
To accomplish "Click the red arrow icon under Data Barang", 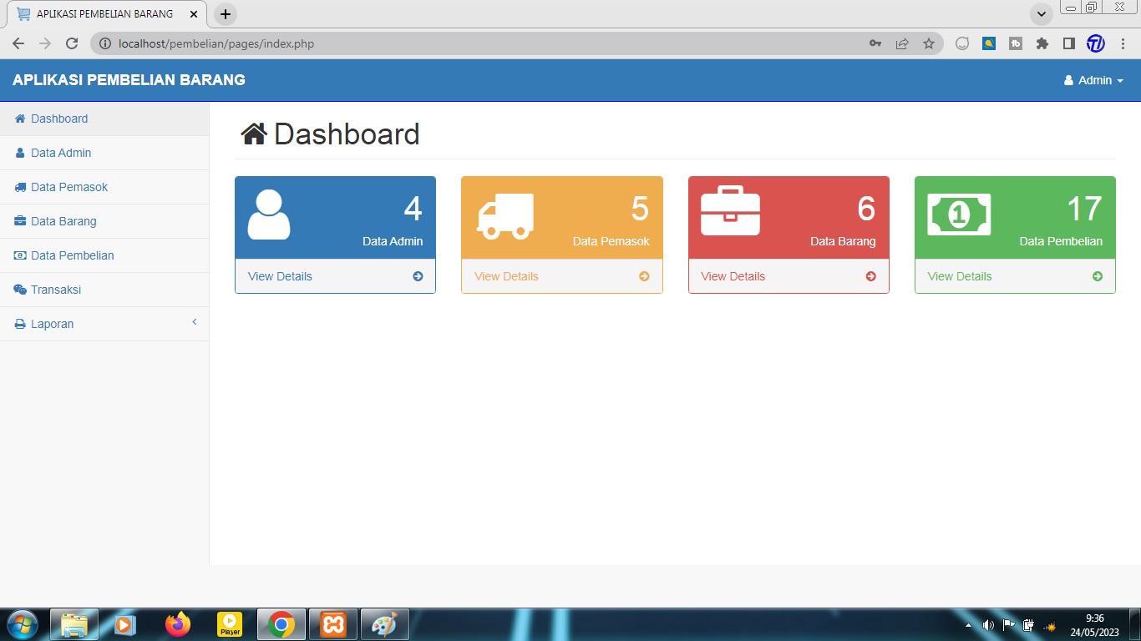I will (x=870, y=276).
